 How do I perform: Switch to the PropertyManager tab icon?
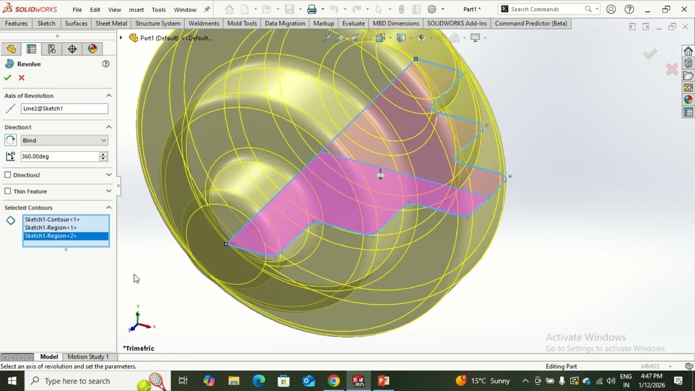pyautogui.click(x=31, y=49)
